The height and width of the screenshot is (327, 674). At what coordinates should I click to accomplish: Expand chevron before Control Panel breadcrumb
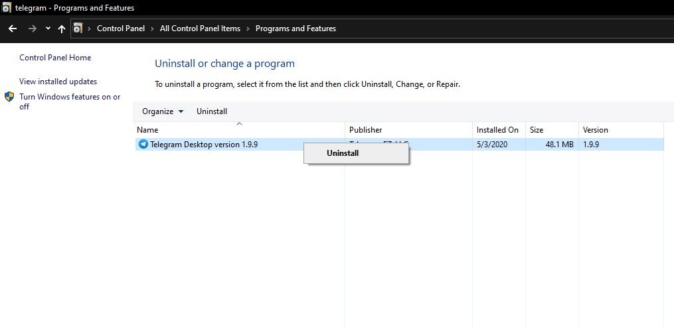[x=90, y=29]
